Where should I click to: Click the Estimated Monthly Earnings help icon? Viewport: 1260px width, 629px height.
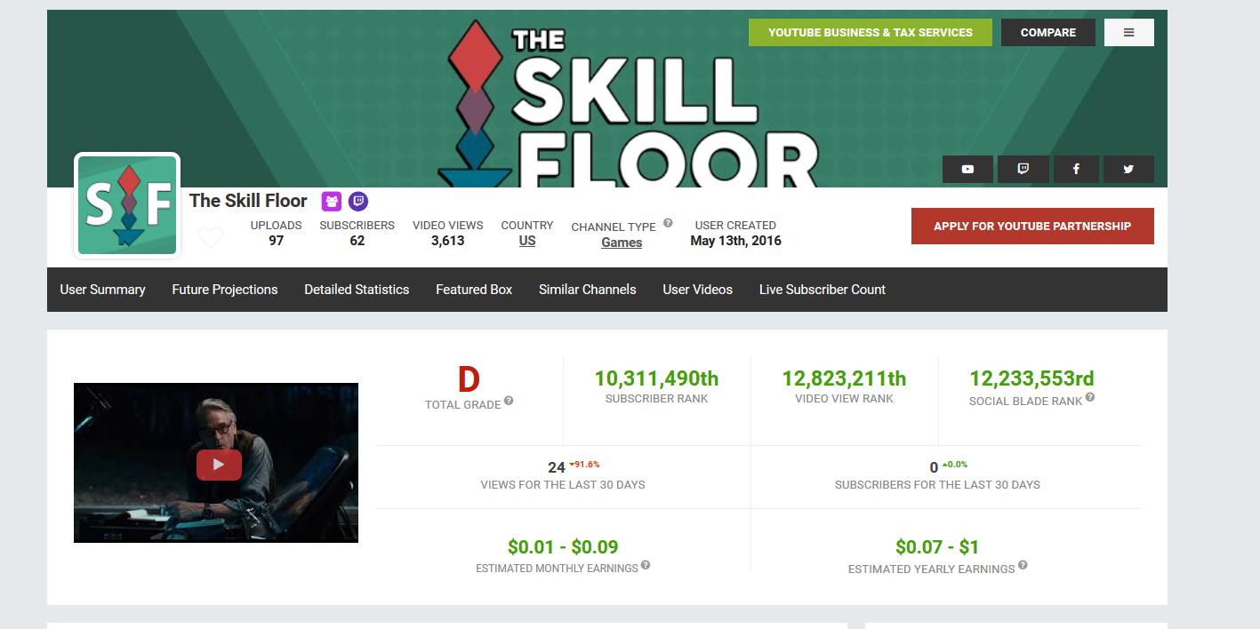646,565
